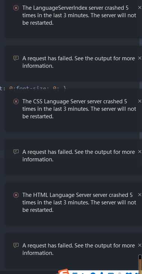142x274 pixels.
Task: Click the orange level meter at bottom right
Action: (140, 265)
